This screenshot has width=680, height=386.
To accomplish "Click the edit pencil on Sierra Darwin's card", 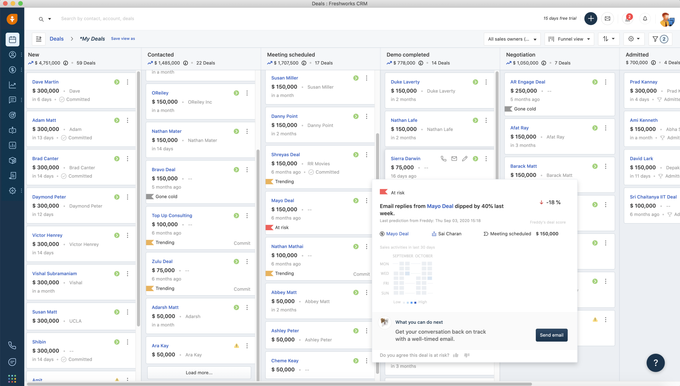I will tap(465, 158).
